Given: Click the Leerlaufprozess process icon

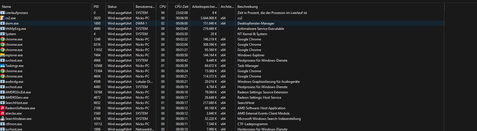Looking at the screenshot, I should [3, 13].
